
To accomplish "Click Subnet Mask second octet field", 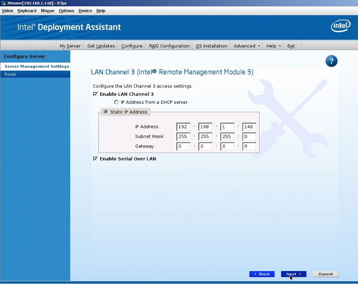I will click(205, 136).
